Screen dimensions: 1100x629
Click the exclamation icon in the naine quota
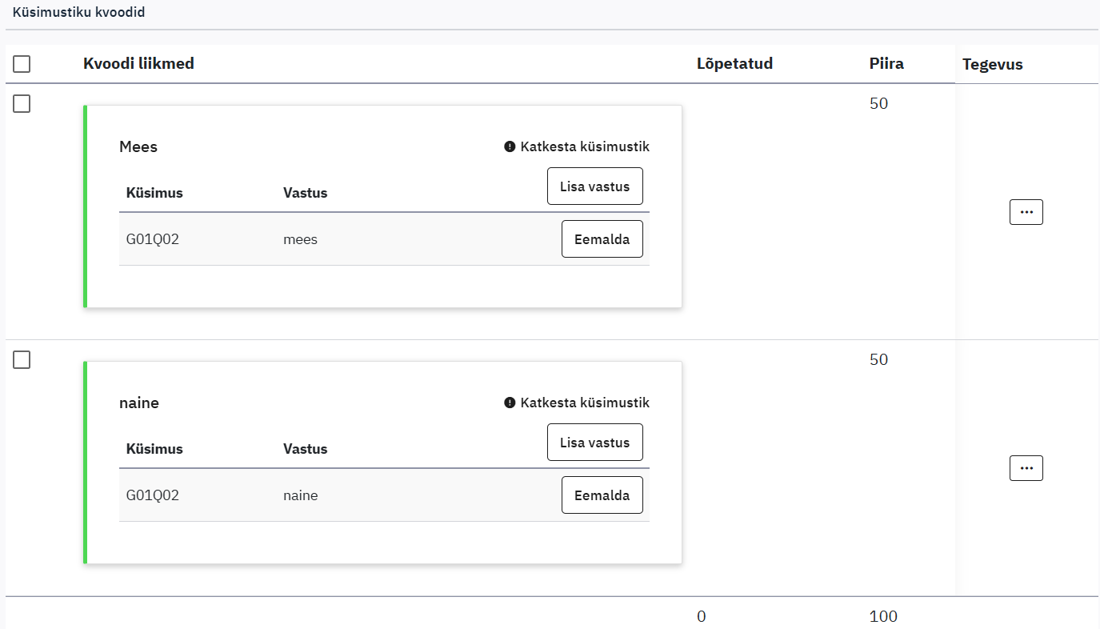tap(510, 403)
